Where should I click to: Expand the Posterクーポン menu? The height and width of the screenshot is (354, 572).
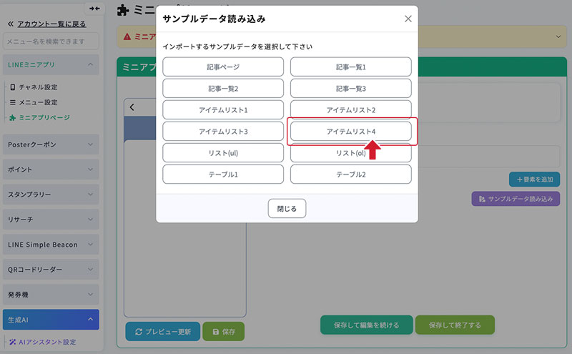tap(51, 144)
